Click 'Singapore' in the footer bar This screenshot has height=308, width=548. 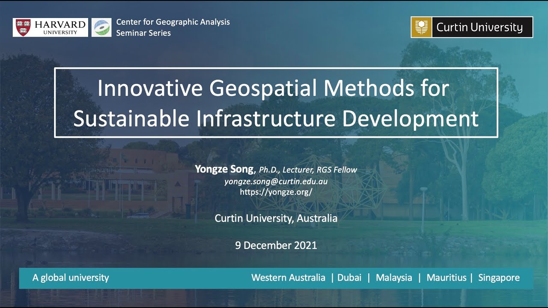499,278
